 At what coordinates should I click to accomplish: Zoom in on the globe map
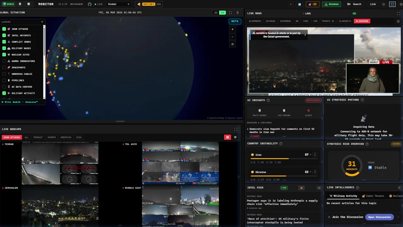point(232,29)
